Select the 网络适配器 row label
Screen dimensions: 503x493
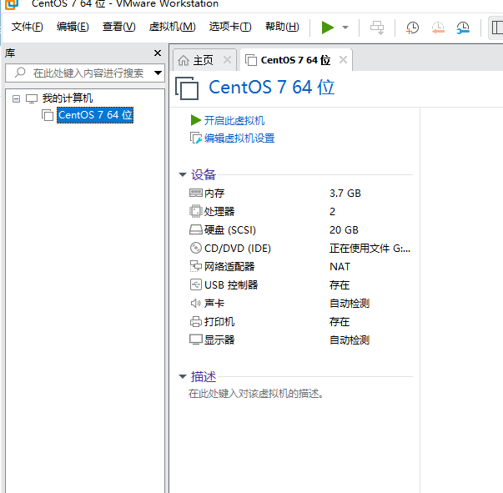229,267
